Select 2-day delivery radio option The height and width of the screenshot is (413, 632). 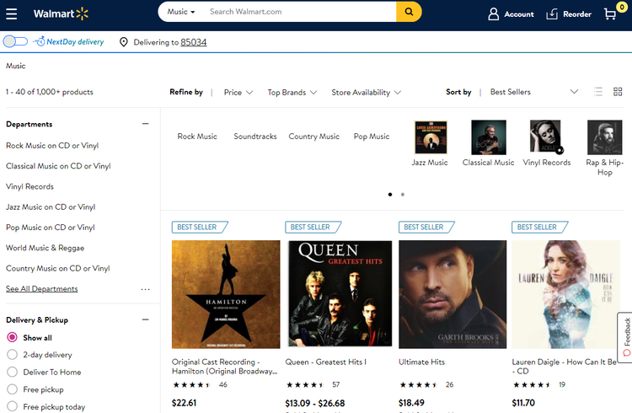(x=13, y=355)
